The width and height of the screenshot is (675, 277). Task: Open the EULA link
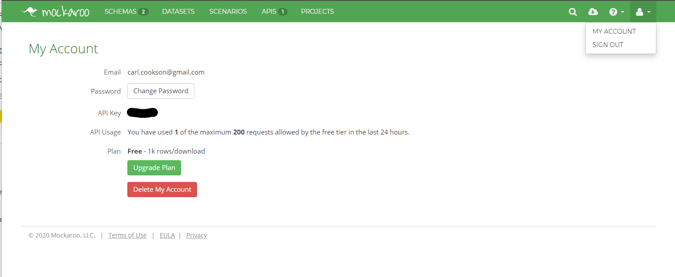coord(167,235)
